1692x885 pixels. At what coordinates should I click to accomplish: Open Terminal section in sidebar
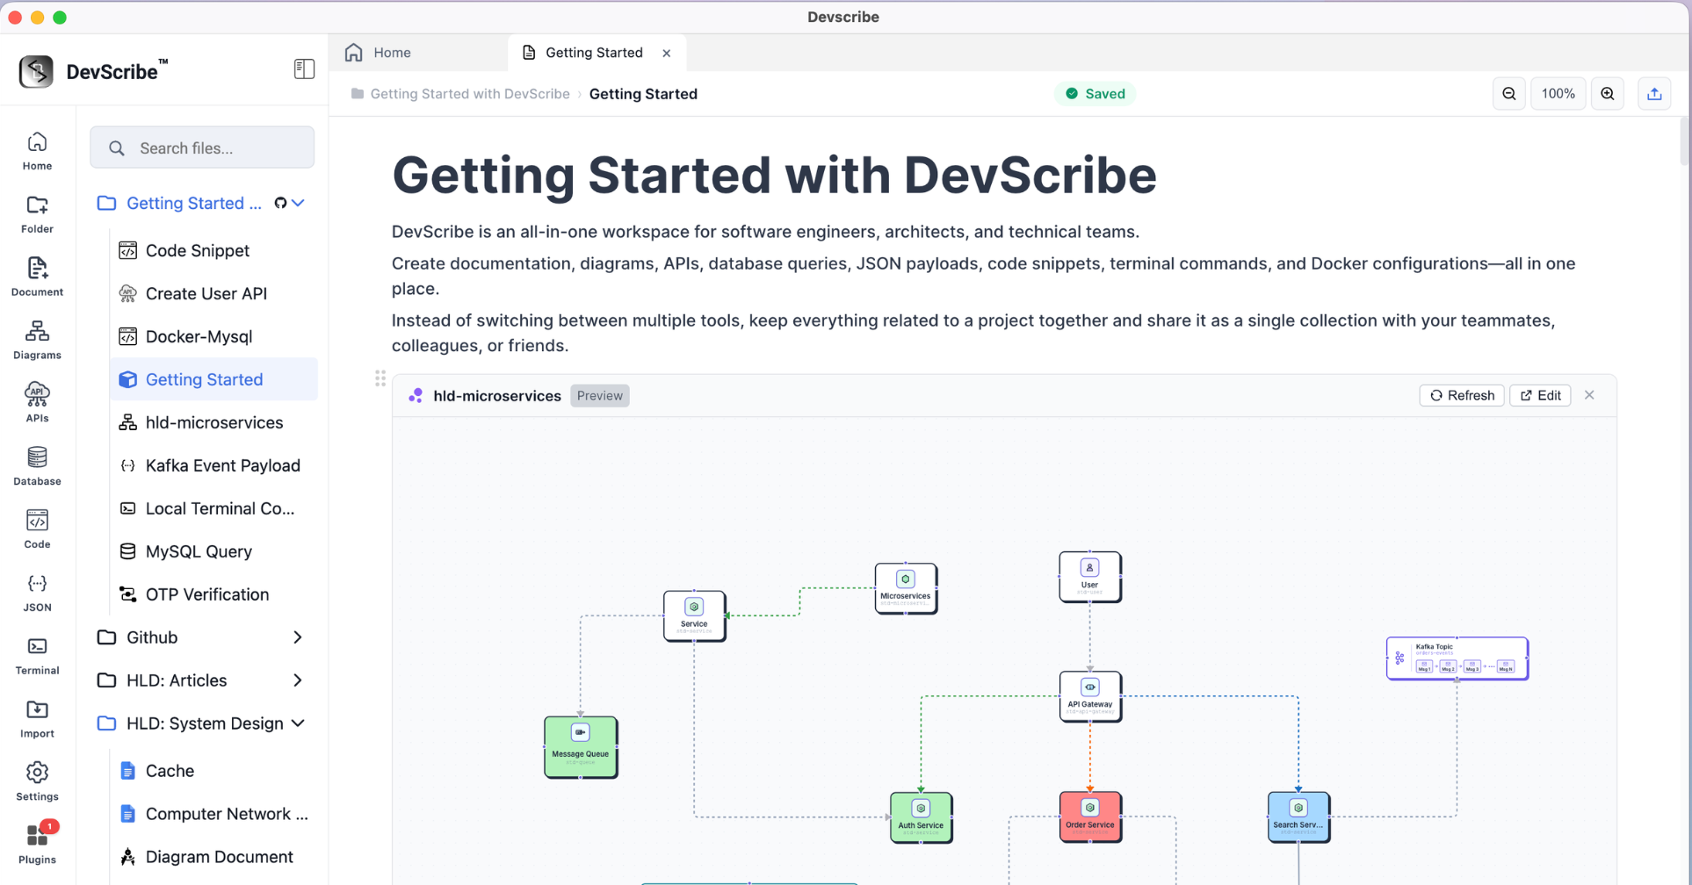(37, 656)
